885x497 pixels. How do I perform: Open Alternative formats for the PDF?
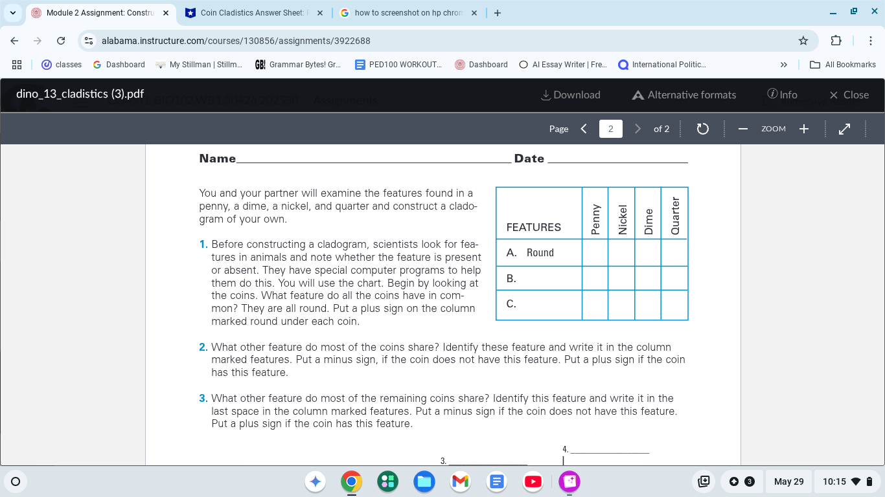tap(684, 94)
